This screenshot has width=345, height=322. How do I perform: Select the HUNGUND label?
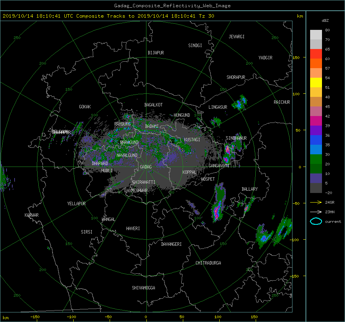(182, 115)
